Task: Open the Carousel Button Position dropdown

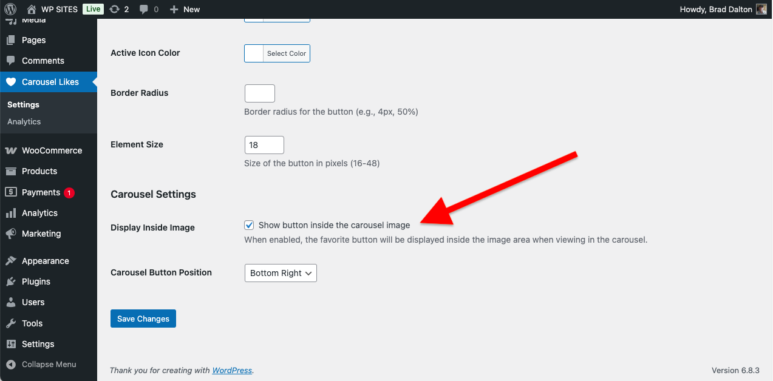Action: [x=280, y=273]
